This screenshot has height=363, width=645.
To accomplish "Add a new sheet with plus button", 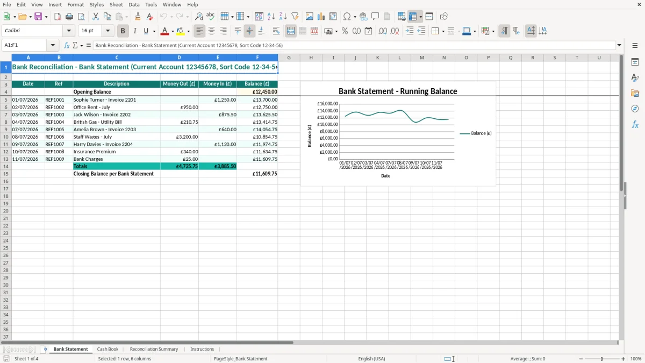I will tap(45, 349).
